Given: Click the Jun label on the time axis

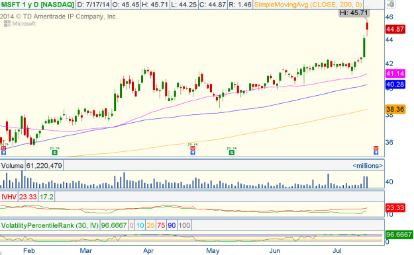Looking at the screenshot, I should click(275, 251).
